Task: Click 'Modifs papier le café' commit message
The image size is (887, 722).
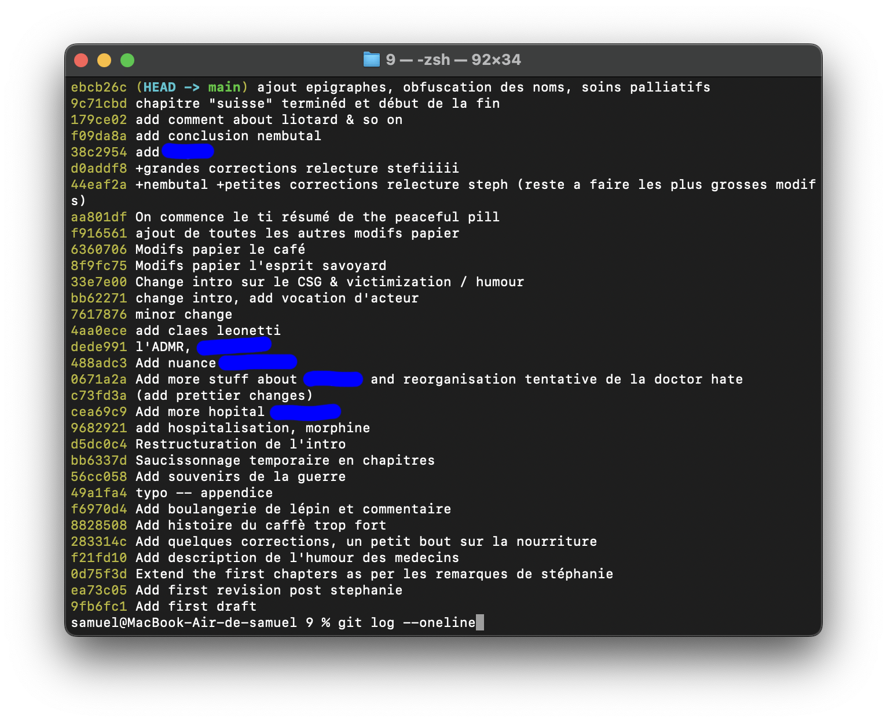Action: tap(220, 250)
